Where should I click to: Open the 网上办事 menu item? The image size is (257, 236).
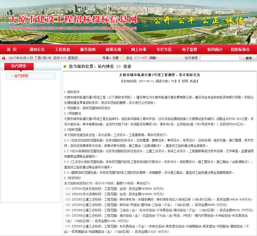pyautogui.click(x=139, y=49)
